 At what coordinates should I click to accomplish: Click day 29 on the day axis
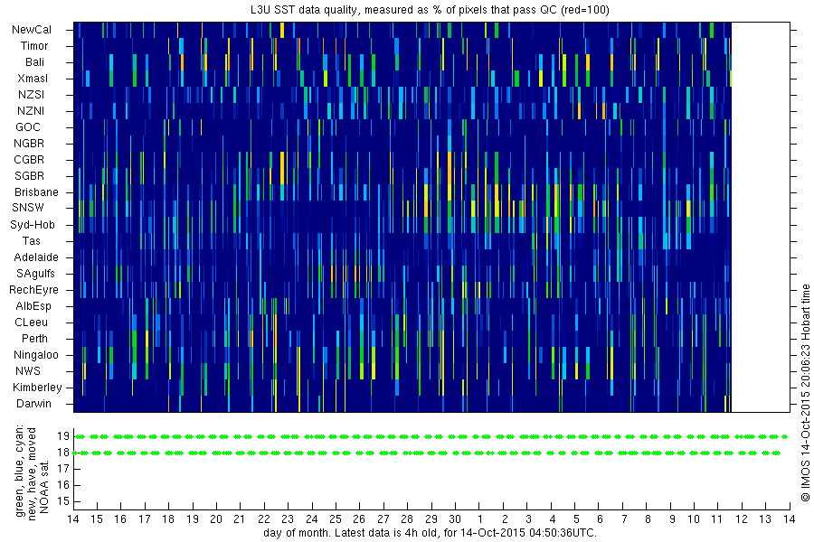point(431,519)
